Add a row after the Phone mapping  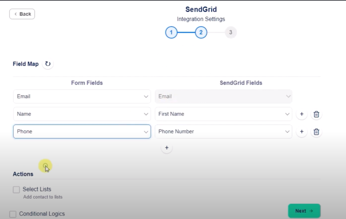coord(302,132)
